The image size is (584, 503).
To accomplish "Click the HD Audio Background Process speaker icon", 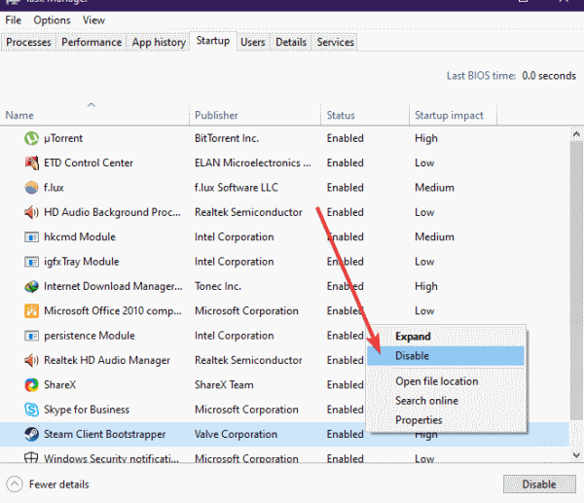I will point(32,213).
